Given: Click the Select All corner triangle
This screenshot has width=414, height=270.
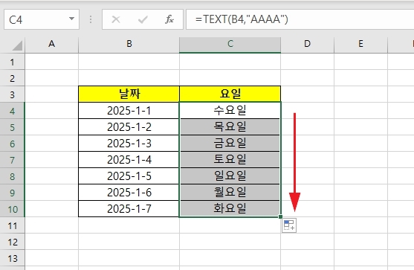Looking at the screenshot, I should pyautogui.click(x=17, y=45).
